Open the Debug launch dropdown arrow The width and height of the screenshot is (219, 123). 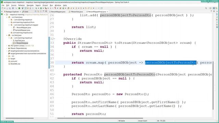38,8
